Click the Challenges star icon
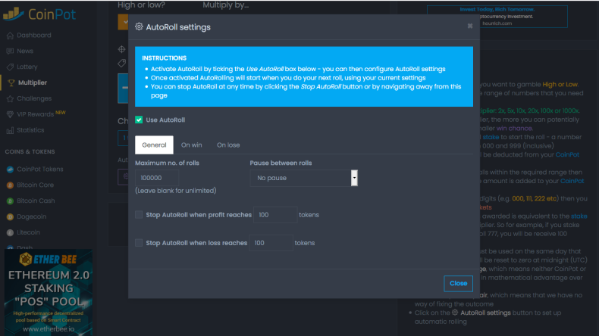 tap(10, 99)
